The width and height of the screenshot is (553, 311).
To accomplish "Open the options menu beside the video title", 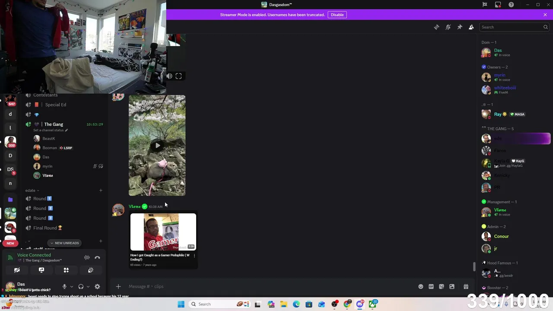I will tap(194, 256).
